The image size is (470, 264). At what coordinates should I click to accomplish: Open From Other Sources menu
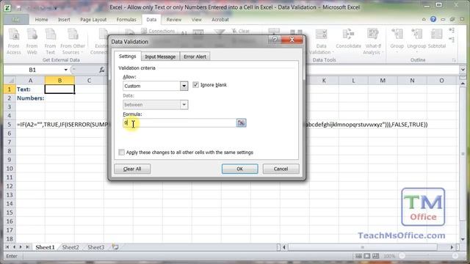coord(73,41)
